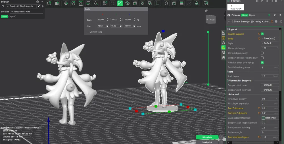This screenshot has width=284, height=144.
Task: Open the 0.20mm Strength process preset dropdown
Action: point(249,21)
